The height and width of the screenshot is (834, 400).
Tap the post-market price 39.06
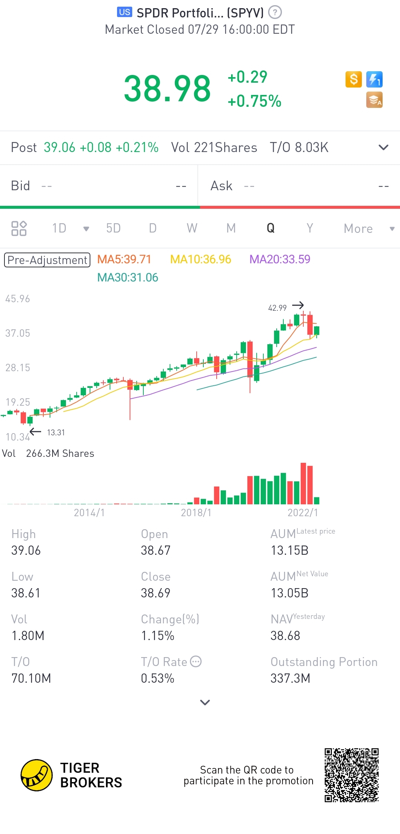tap(59, 148)
